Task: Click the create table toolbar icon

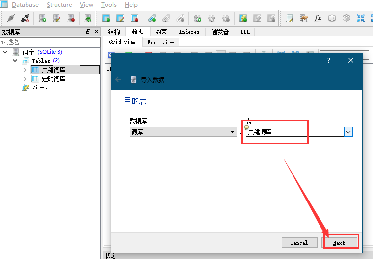Action: pos(106,18)
